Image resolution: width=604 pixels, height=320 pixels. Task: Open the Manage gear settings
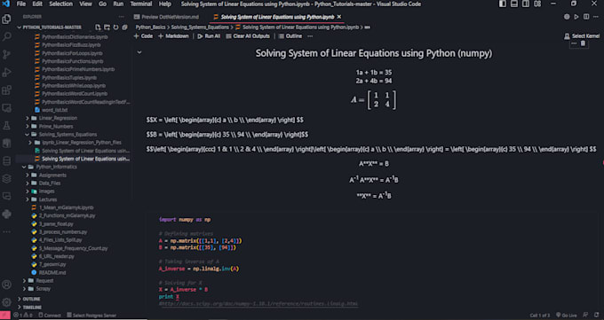click(6, 302)
